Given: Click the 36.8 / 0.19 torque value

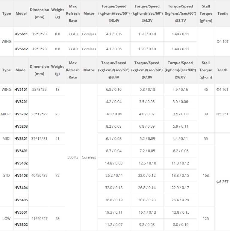Looking at the screenshot, I should pos(114,200).
